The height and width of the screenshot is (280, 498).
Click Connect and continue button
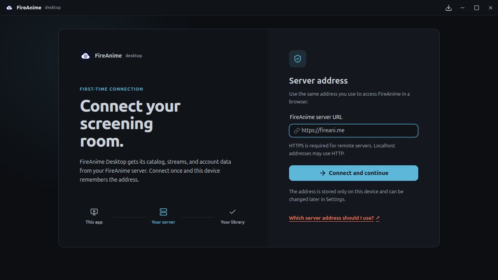[x=354, y=173]
